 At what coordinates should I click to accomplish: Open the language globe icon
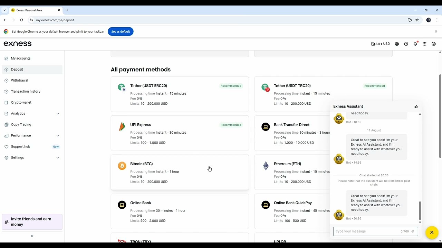pyautogui.click(x=397, y=44)
